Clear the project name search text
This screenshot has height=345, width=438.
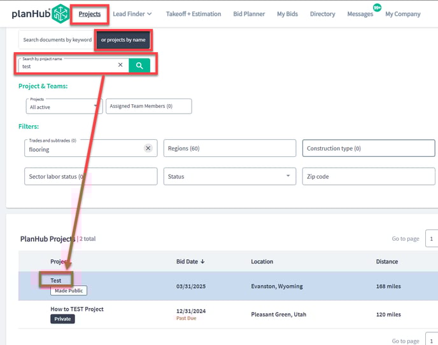pos(120,65)
